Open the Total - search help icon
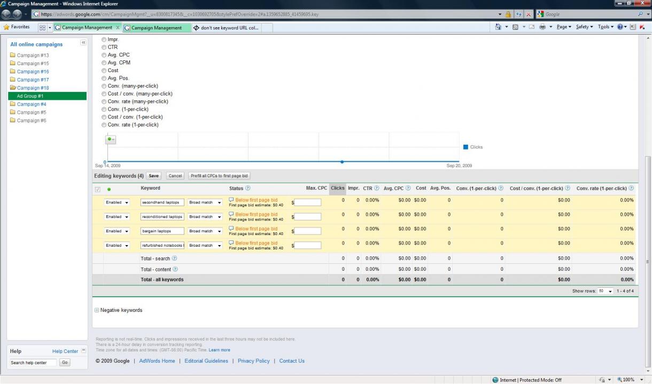This screenshot has width=652, height=384. pos(174,258)
